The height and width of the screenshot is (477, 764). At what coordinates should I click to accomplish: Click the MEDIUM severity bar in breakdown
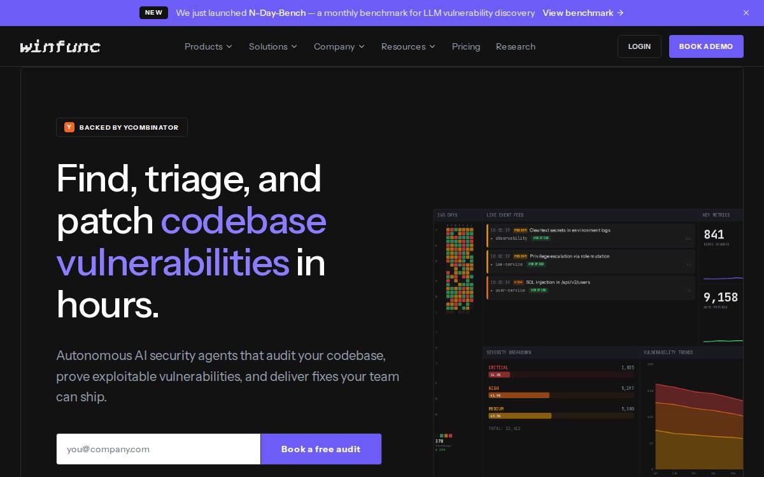pyautogui.click(x=561, y=416)
